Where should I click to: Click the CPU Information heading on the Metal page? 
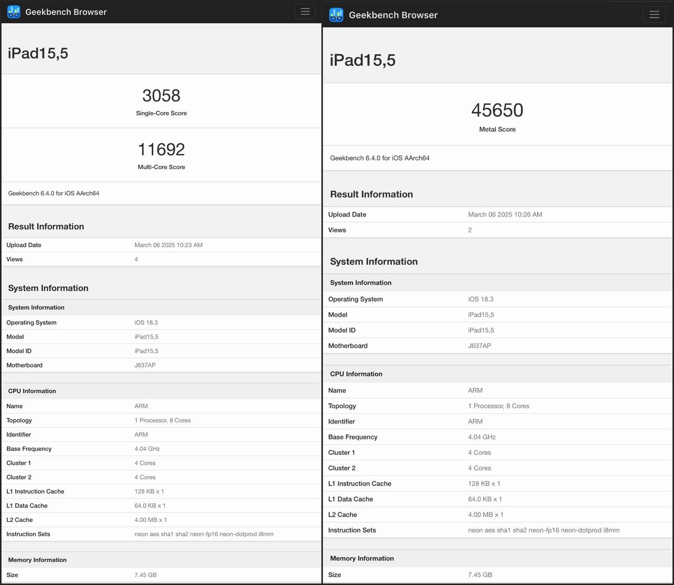[356, 374]
